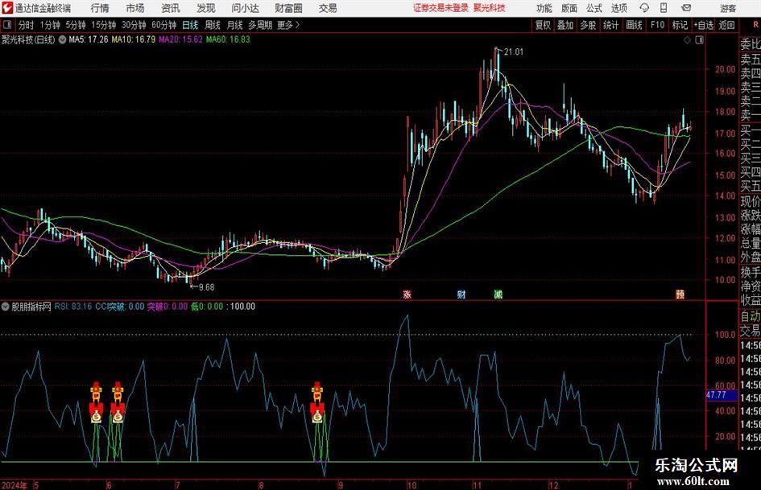Open the 财富圈 menu
Viewport: 761px width, 490px height.
288,8
